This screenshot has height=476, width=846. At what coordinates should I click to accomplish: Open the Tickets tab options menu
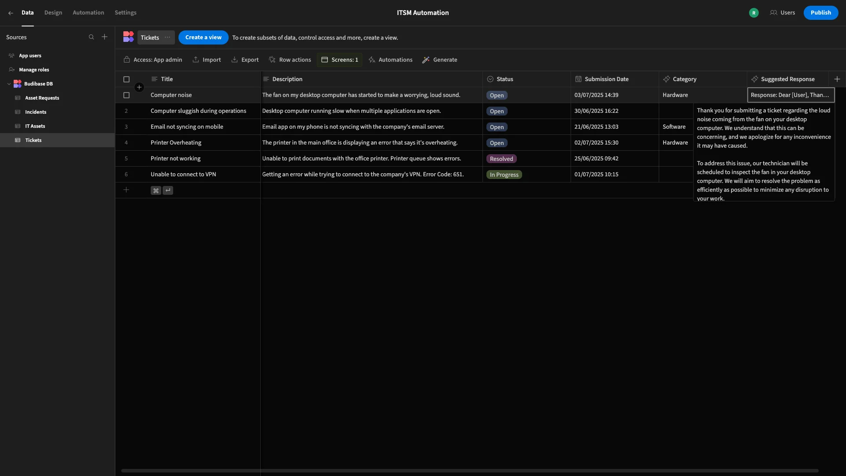coord(167,37)
